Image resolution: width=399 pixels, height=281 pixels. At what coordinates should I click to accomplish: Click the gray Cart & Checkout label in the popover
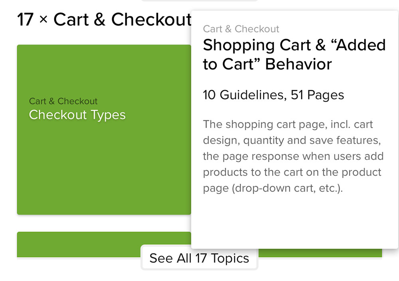pyautogui.click(x=241, y=29)
